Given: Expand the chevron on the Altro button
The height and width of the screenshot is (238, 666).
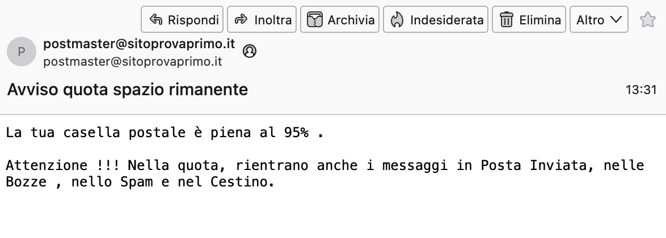Looking at the screenshot, I should click(616, 20).
